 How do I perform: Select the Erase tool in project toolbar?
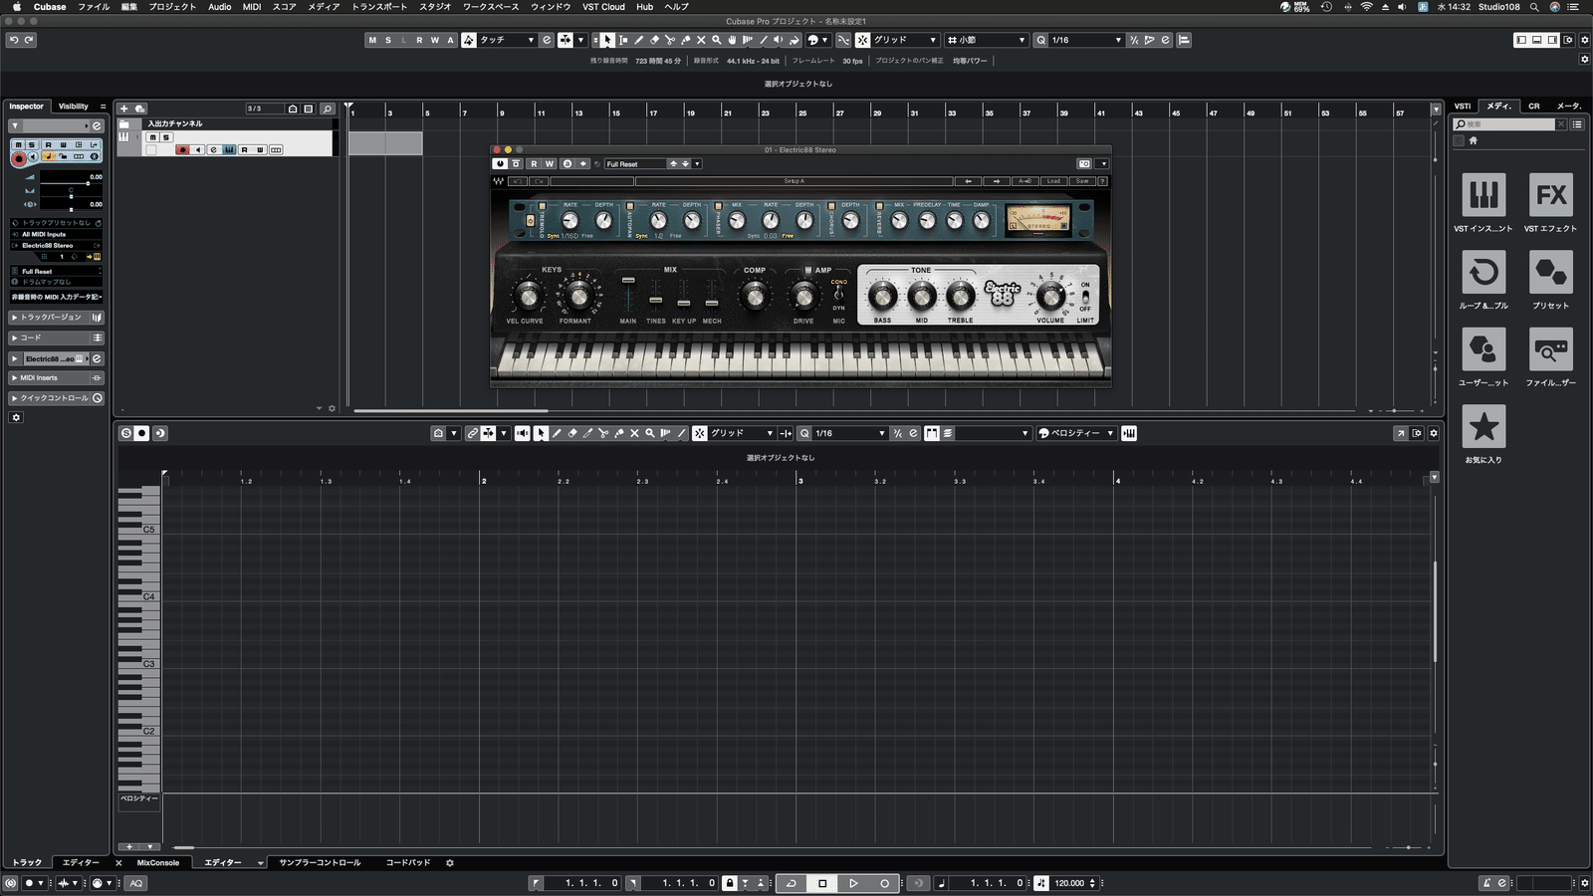pos(655,40)
